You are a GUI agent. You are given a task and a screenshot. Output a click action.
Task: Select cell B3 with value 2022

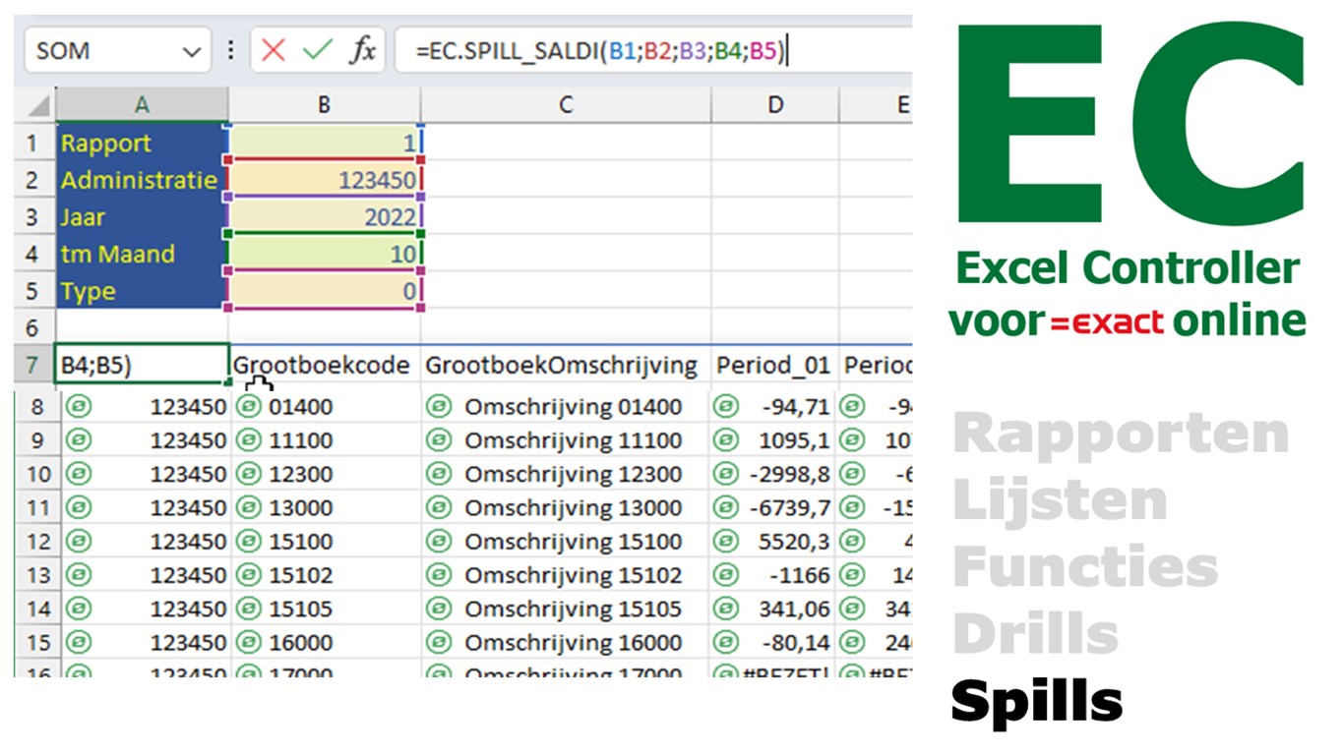tap(324, 217)
